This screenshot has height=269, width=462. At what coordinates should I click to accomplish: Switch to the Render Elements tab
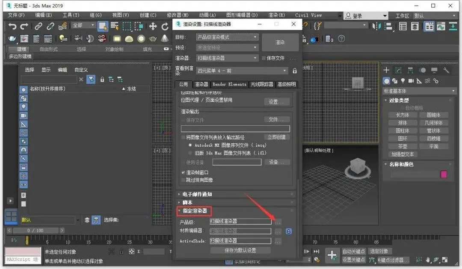(229, 84)
